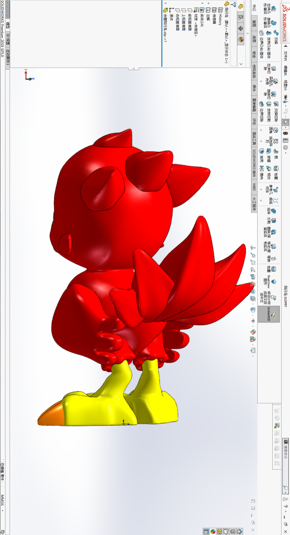This screenshot has width=290, height=535.
Task: Open the 文件 file menu
Action: [x=285, y=56]
